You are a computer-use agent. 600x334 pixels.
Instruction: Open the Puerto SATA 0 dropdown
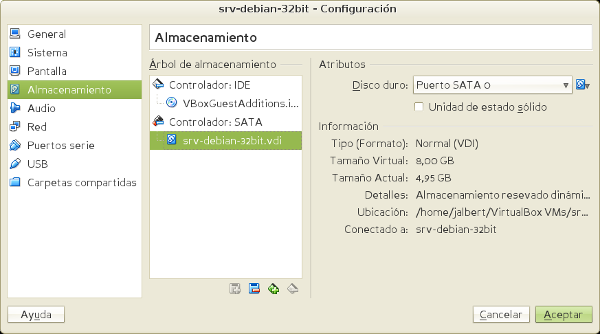point(492,85)
